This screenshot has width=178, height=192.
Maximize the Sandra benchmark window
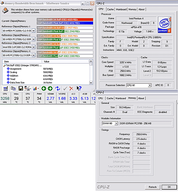point(88,3)
